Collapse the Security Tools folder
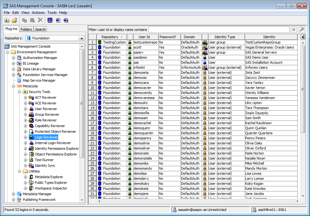310x216 pixels. point(19,92)
